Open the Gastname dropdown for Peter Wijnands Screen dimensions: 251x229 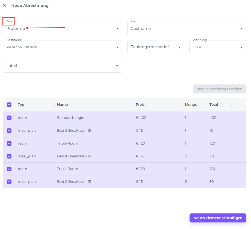(63, 47)
